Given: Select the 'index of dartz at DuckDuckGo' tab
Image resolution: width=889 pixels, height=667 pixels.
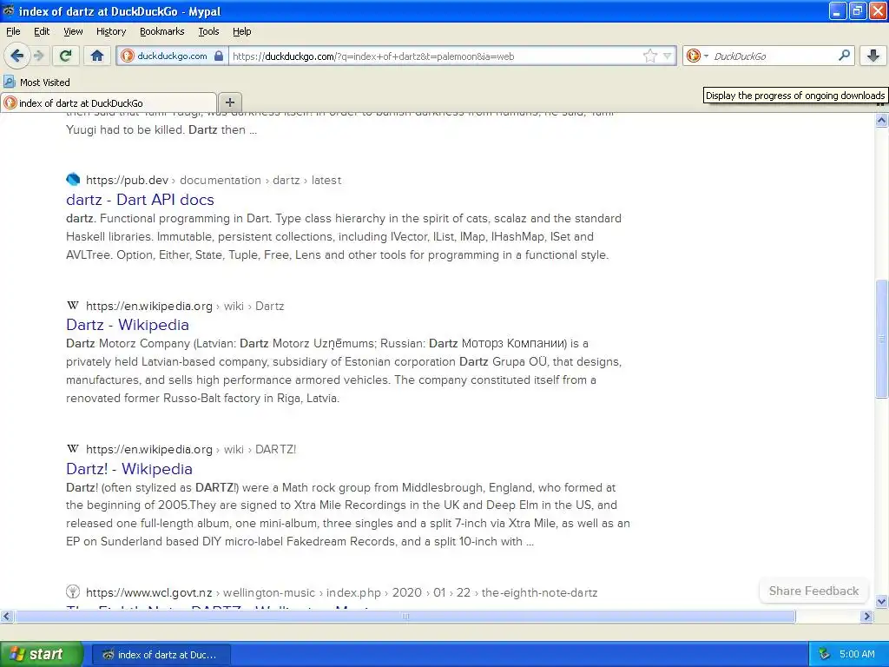Looking at the screenshot, I should coord(109,102).
